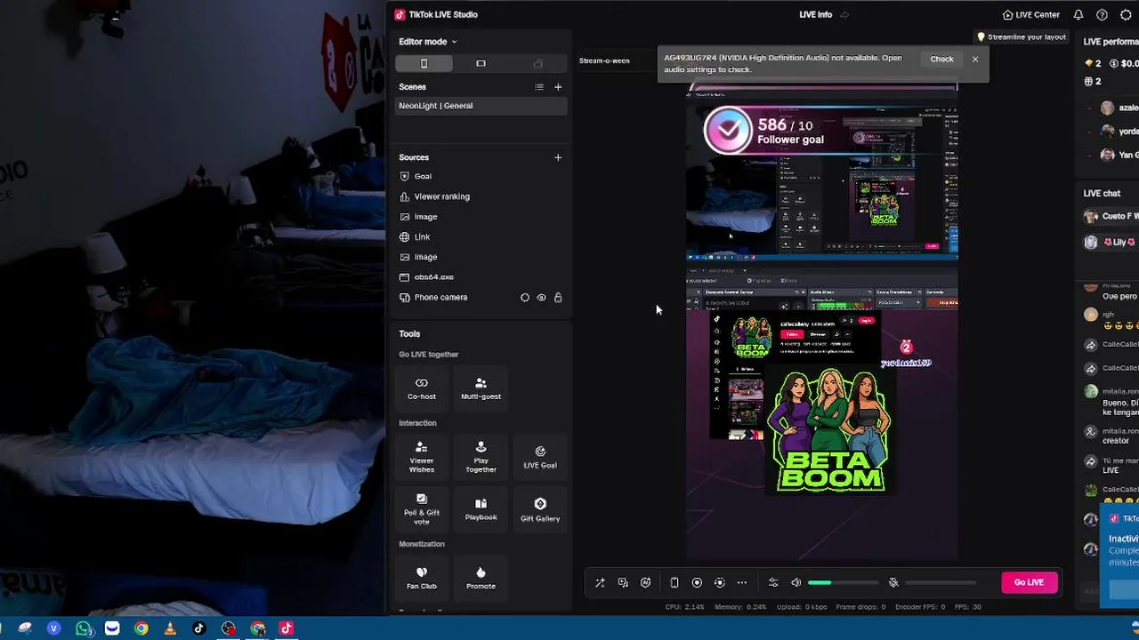Mute the speaker volume icon
This screenshot has height=640, width=1139.
pos(796,583)
